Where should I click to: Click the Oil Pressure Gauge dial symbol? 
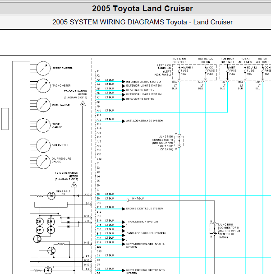43,162
